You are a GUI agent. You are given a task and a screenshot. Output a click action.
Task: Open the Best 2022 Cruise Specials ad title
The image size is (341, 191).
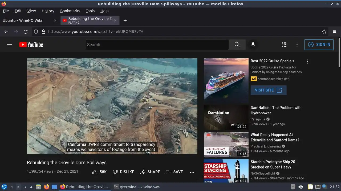(273, 61)
